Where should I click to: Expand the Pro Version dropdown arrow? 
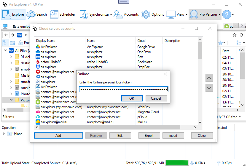[x=220, y=14]
